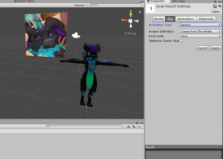Viewport: 223px width, 159px height.
Task: Open the search by label tag icon
Action: (x=134, y=127)
